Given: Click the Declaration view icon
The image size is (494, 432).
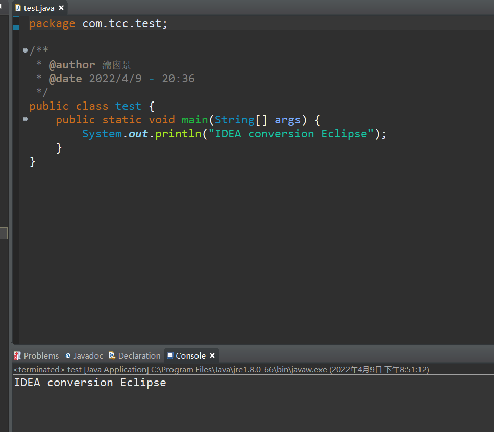Looking at the screenshot, I should pyautogui.click(x=112, y=355).
